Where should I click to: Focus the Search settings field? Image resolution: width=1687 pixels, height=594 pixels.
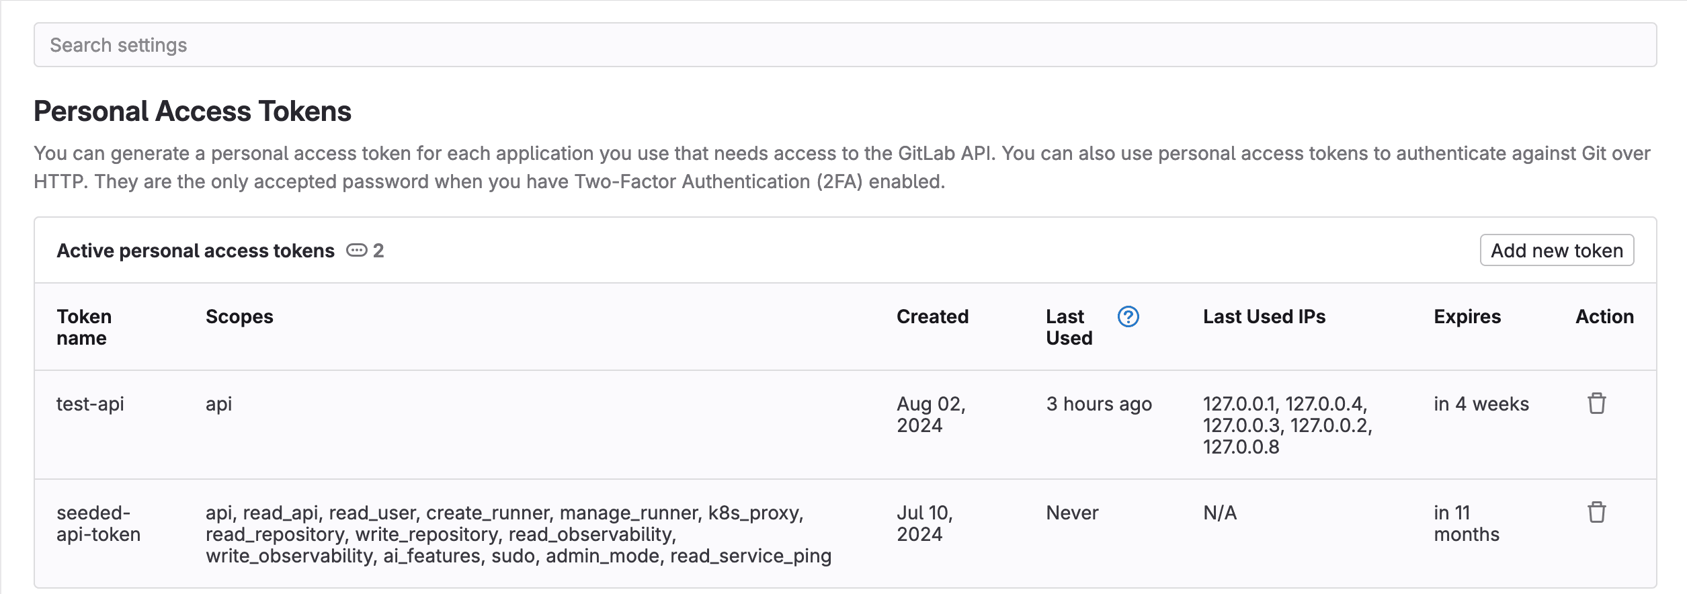845,45
